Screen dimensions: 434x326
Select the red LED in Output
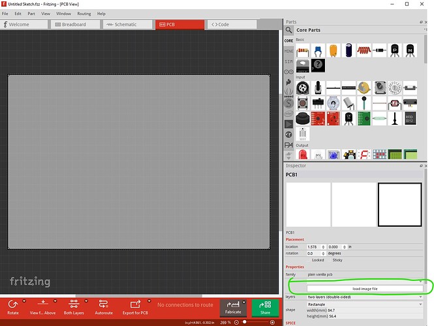pos(303,155)
